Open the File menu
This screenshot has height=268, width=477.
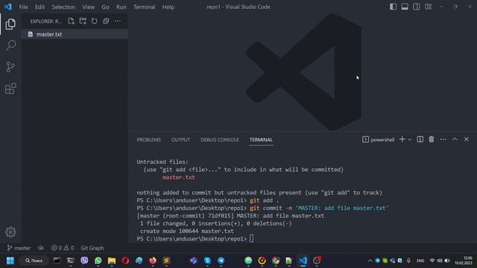[x=23, y=7]
